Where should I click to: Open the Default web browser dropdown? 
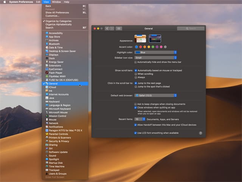[x=156, y=95]
